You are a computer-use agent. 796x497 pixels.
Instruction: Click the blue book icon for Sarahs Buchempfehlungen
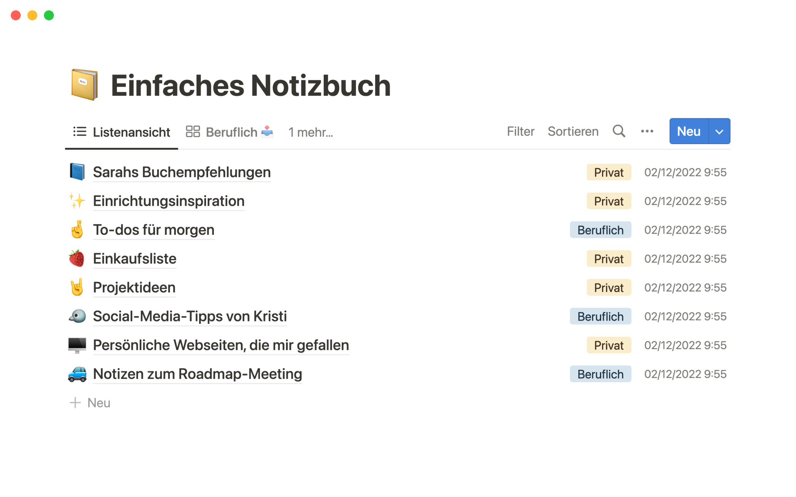tap(77, 172)
